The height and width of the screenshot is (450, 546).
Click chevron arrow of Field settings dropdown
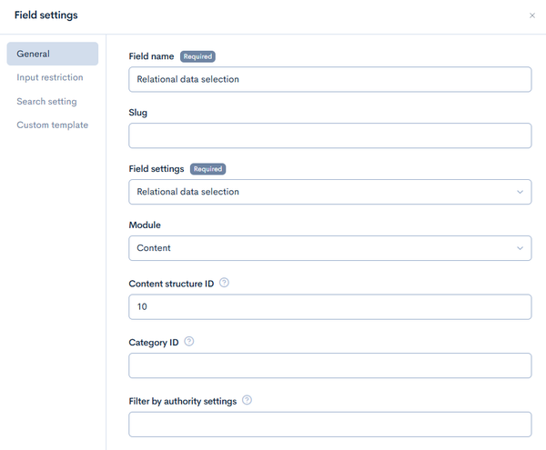point(520,192)
